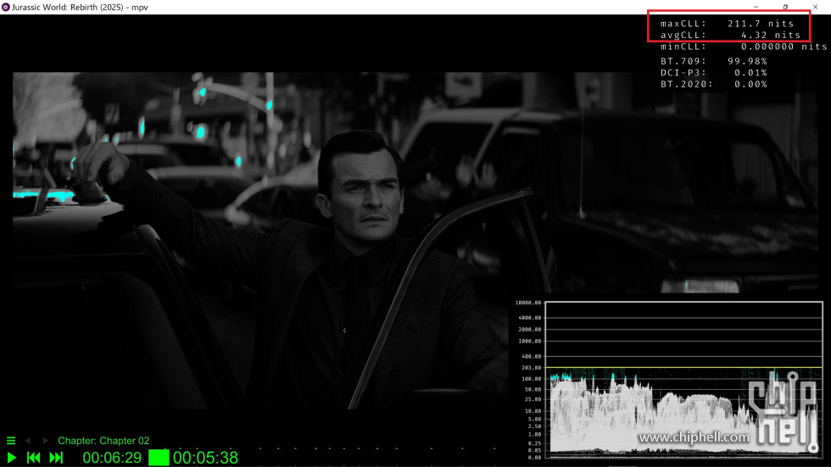
Task: Click the BT.709 99.98% gamut statistic
Action: tap(714, 61)
